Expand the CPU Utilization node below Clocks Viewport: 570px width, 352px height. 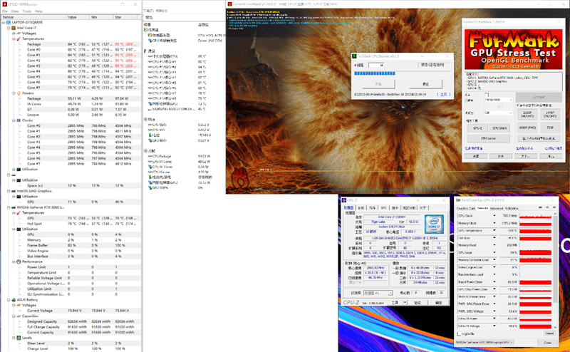pyautogui.click(x=14, y=169)
